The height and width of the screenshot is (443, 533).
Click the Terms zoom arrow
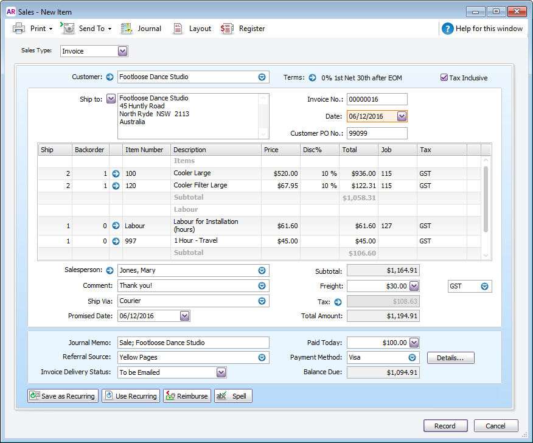(312, 77)
